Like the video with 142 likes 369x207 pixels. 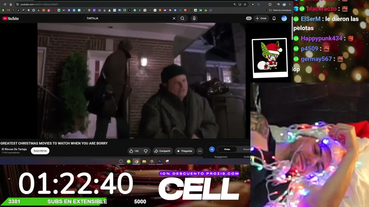134,151
